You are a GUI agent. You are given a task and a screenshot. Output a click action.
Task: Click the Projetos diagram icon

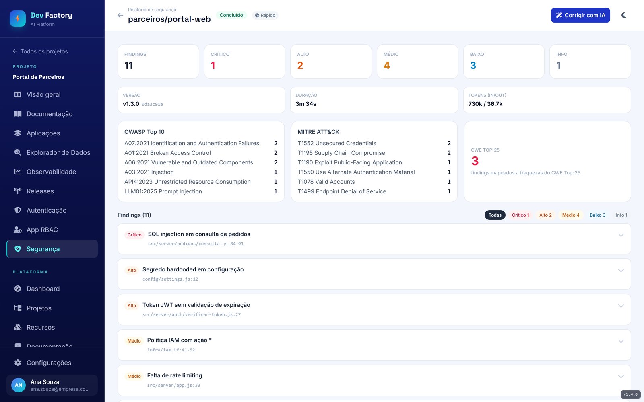18,308
